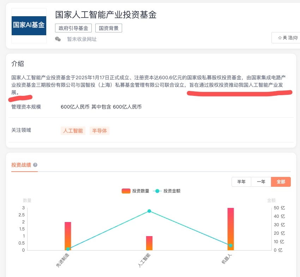Viewport: 300px width, 277px height.
Task: Click the 人工智能 axis label under the chart
Action: [x=144, y=260]
